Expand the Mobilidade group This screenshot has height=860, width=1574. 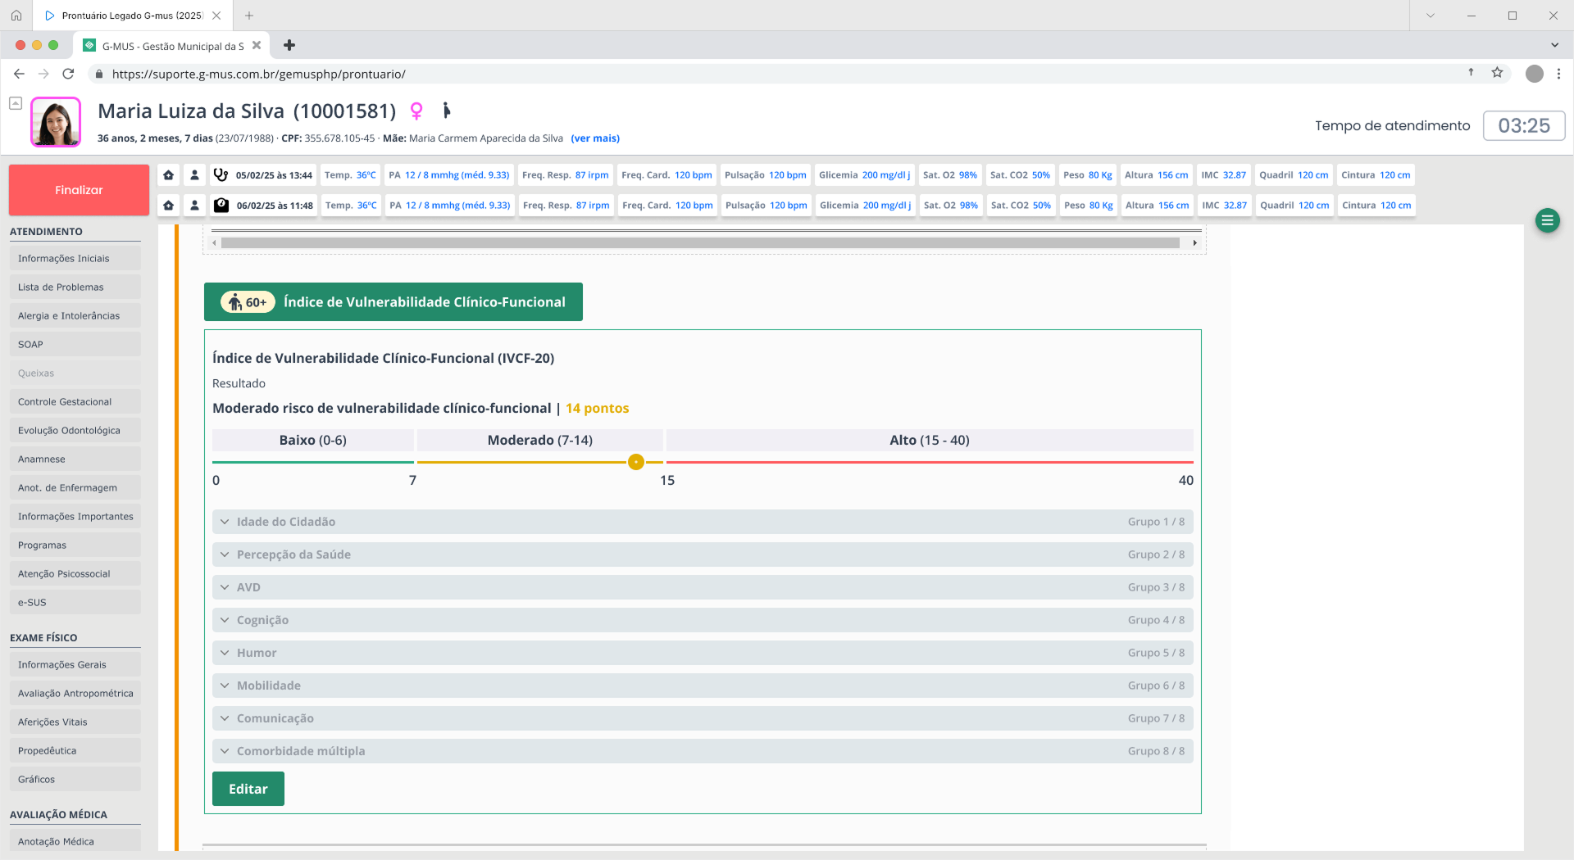703,686
